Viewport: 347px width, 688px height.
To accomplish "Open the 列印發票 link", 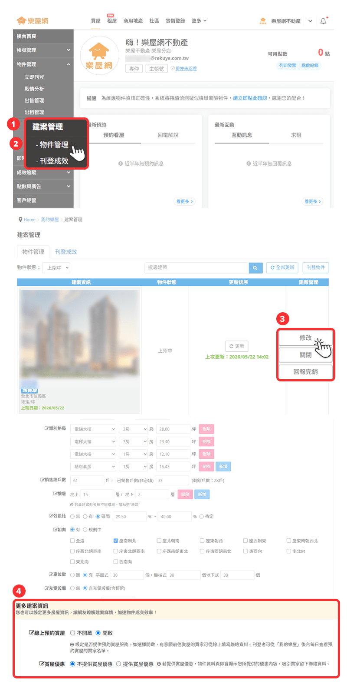I will tap(288, 65).
